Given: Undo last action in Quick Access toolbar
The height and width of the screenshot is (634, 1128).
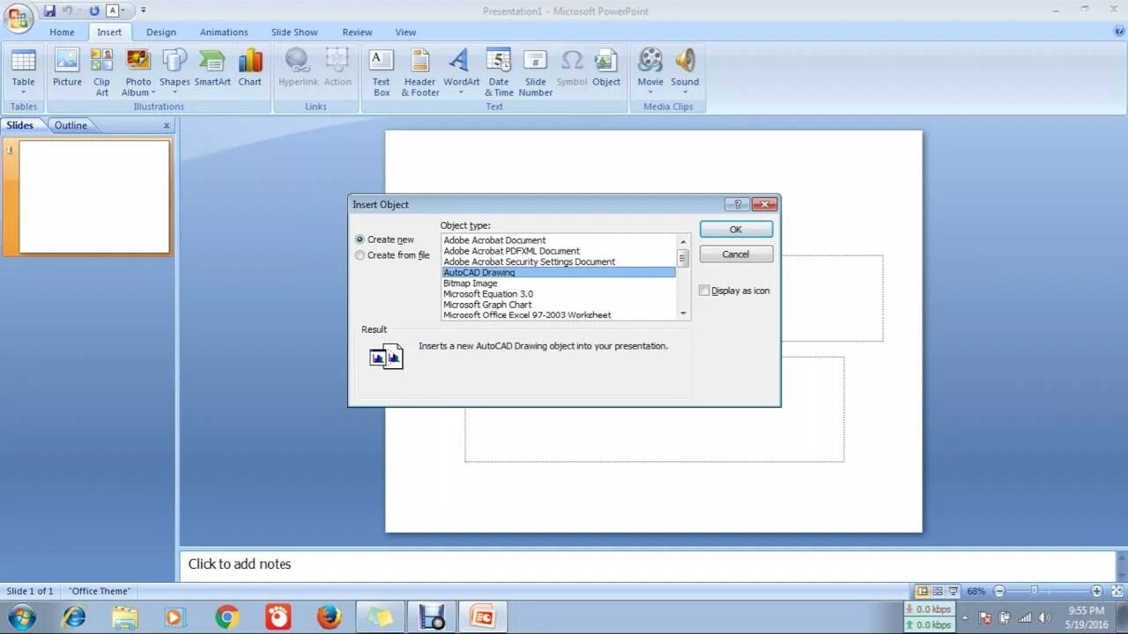Looking at the screenshot, I should (68, 11).
